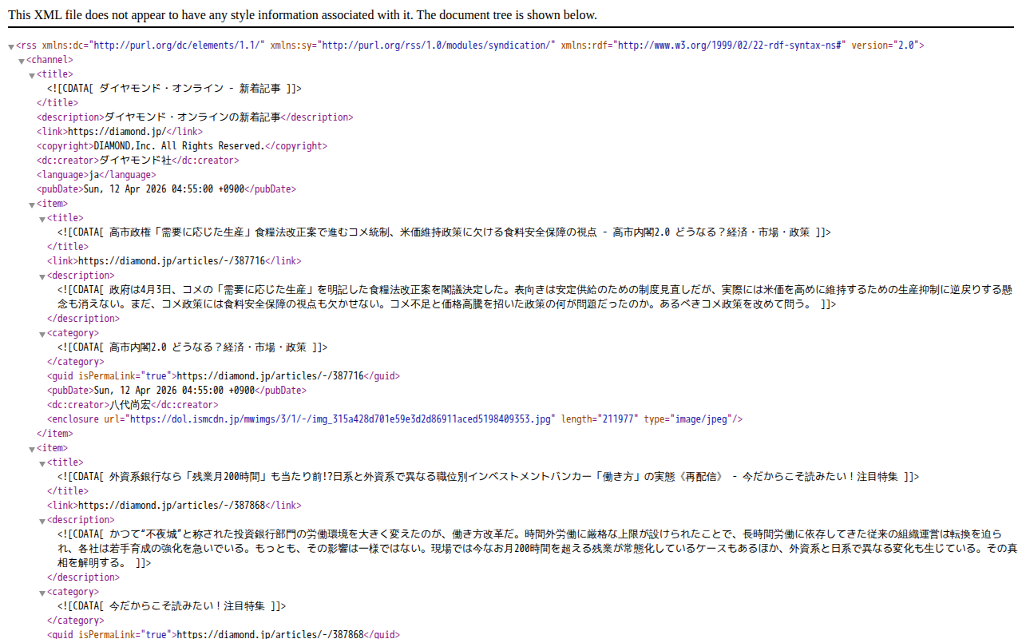Click the link line for articles/-/387868
1022x639 pixels.
pyautogui.click(x=174, y=506)
